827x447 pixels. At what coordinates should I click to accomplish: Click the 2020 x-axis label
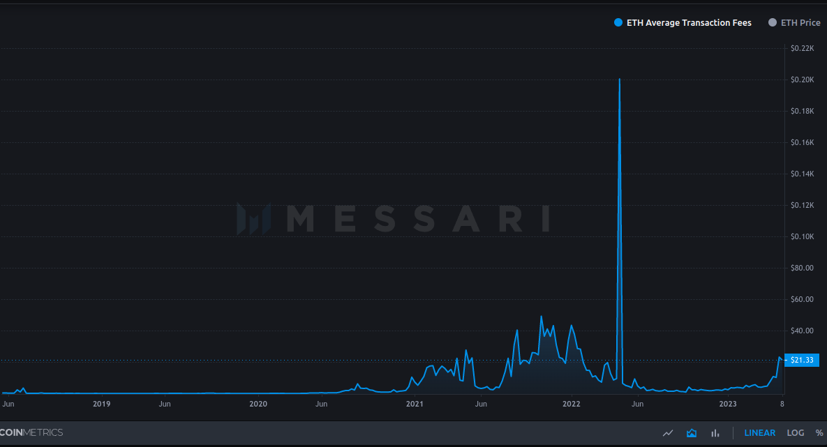click(258, 404)
